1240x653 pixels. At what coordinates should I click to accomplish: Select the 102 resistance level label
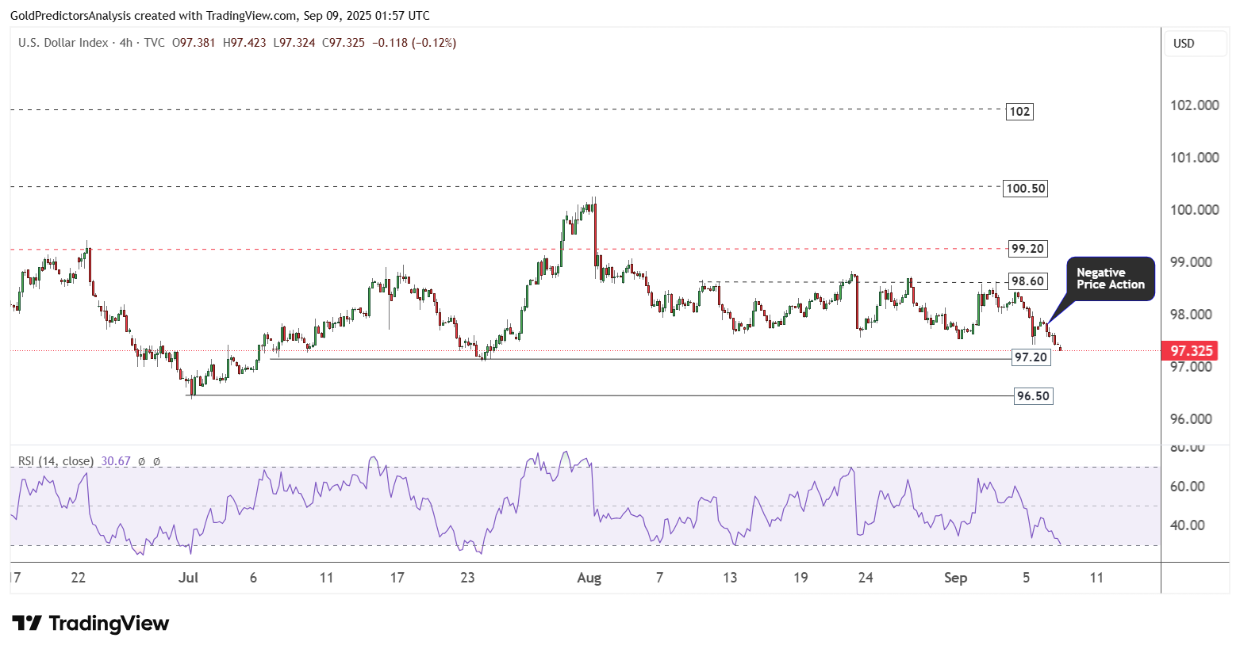pyautogui.click(x=1019, y=112)
